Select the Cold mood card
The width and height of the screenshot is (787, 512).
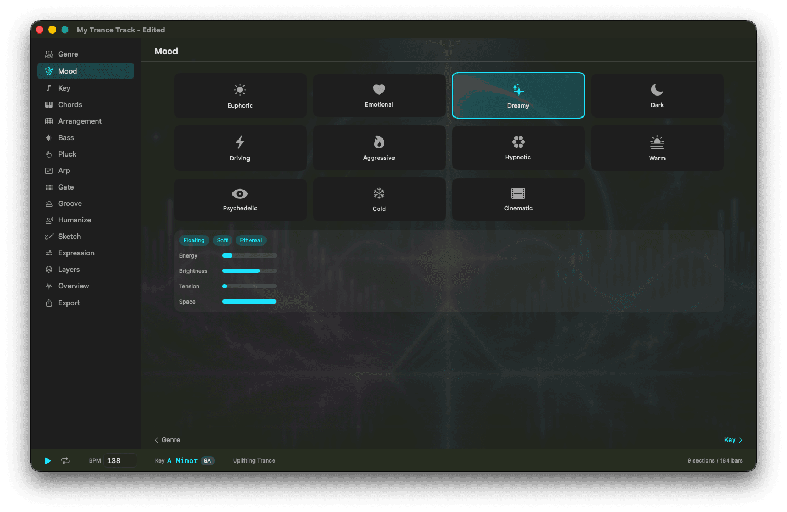coord(379,199)
